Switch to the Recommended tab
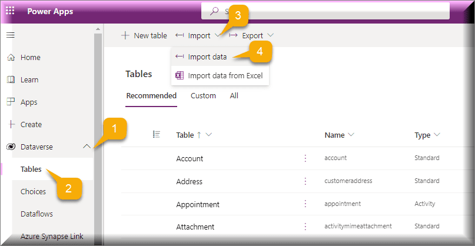Screen dimensions: 475x246 (151, 96)
